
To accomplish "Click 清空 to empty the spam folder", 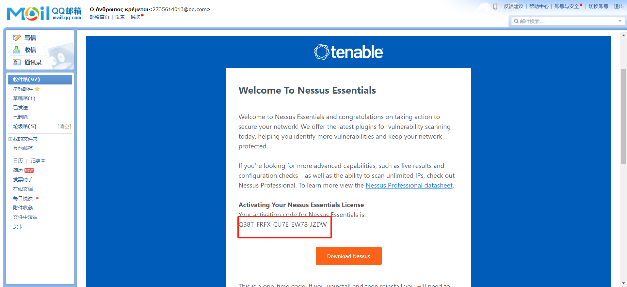I will coord(64,127).
